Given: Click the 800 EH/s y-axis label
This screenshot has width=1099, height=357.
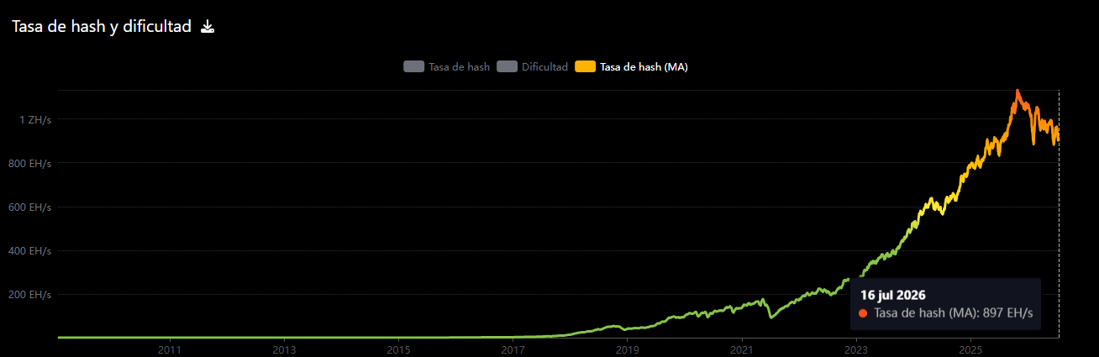Looking at the screenshot, I should tap(31, 163).
